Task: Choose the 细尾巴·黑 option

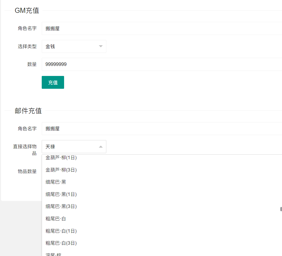Action: [56, 182]
